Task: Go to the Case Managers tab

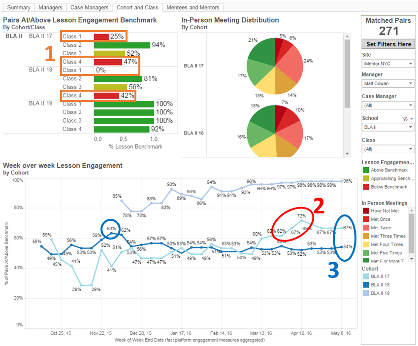Action: click(89, 7)
